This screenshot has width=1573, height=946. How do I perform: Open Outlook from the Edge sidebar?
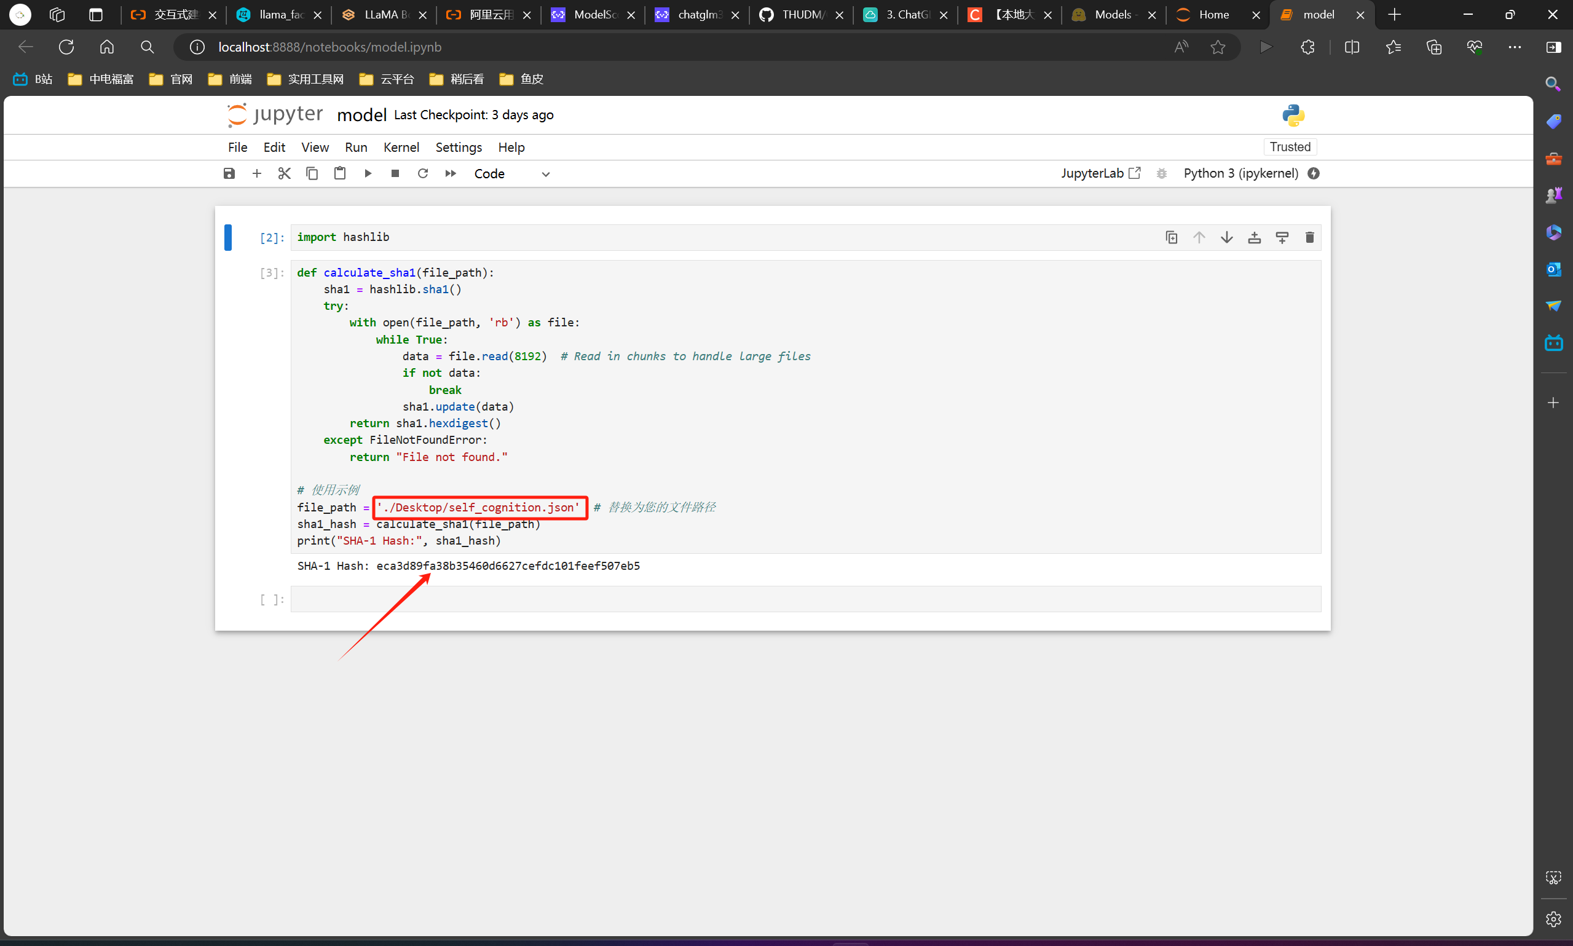tap(1553, 269)
